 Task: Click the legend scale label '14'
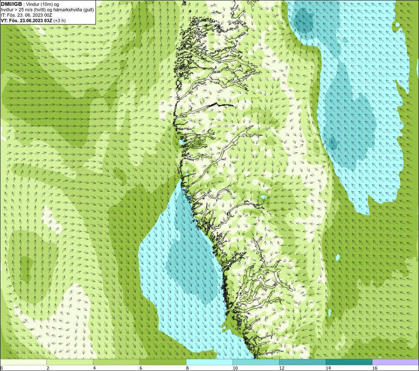(328, 368)
